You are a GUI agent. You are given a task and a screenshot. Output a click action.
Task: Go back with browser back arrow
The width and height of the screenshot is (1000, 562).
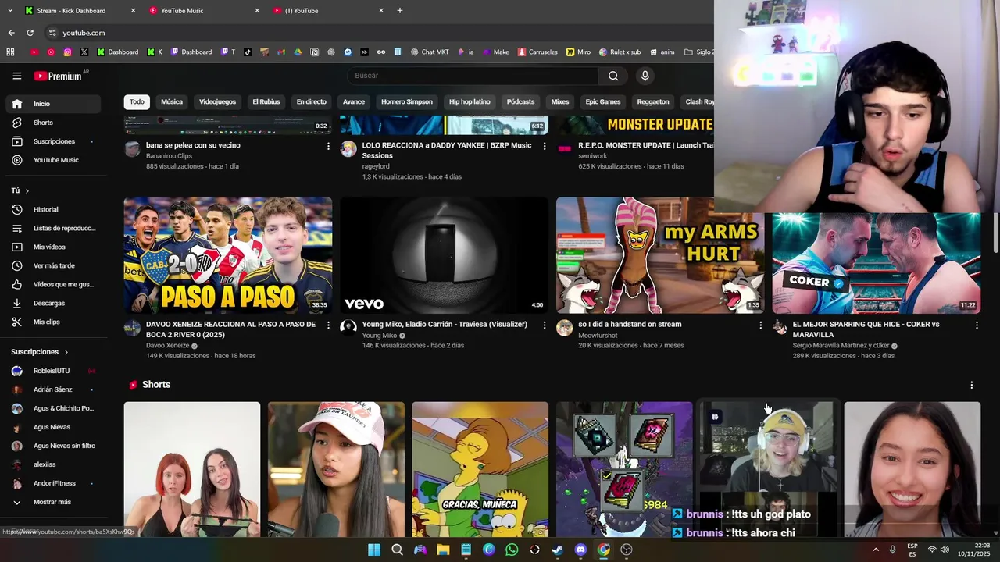pos(11,33)
